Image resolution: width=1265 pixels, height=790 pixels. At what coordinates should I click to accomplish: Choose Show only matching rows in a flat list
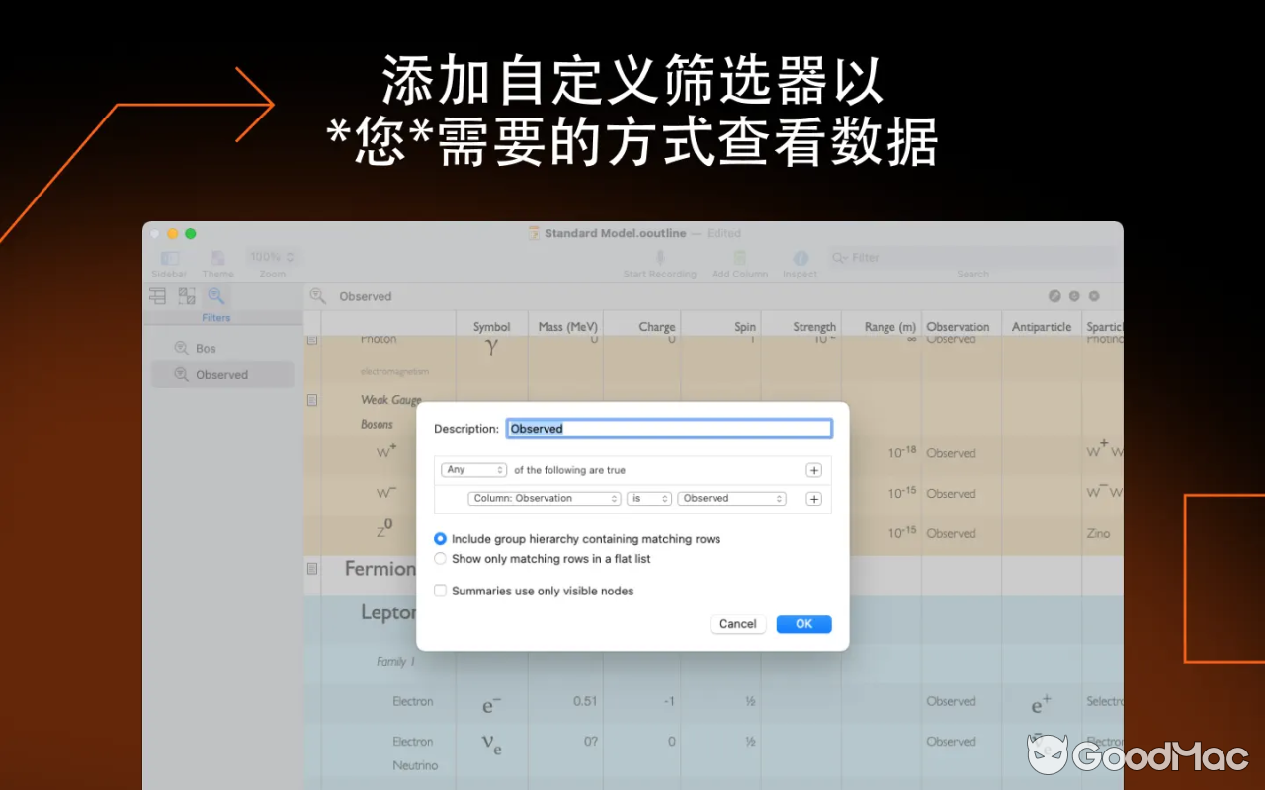[440, 558]
